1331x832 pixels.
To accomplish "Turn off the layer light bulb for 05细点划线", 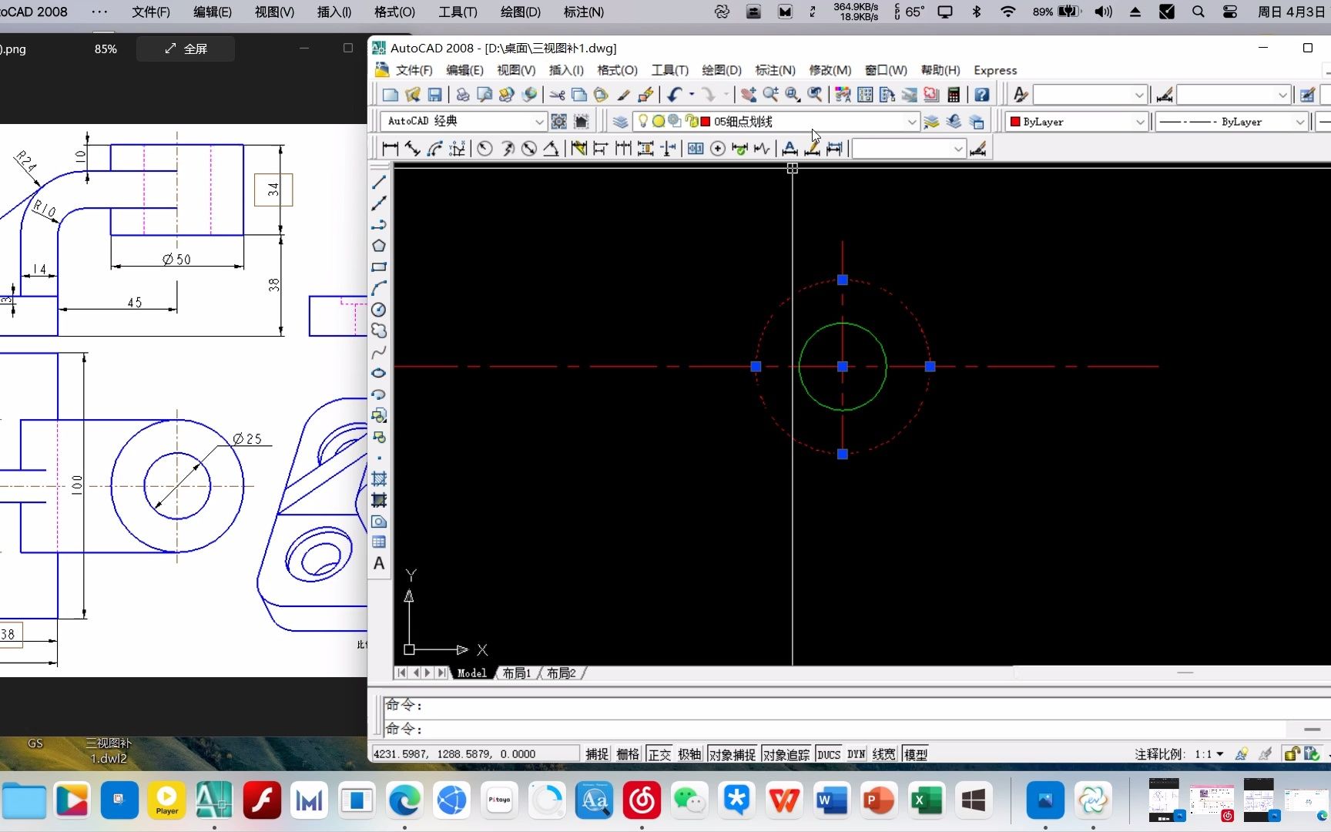I will (x=644, y=121).
